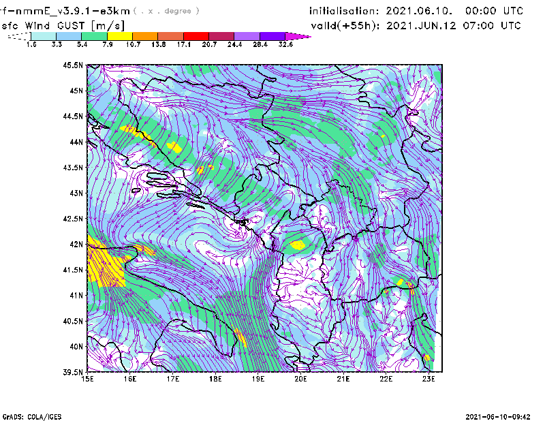The image size is (545, 421).
Task: Click the '16E' longitude label
Action: pyautogui.click(x=130, y=379)
